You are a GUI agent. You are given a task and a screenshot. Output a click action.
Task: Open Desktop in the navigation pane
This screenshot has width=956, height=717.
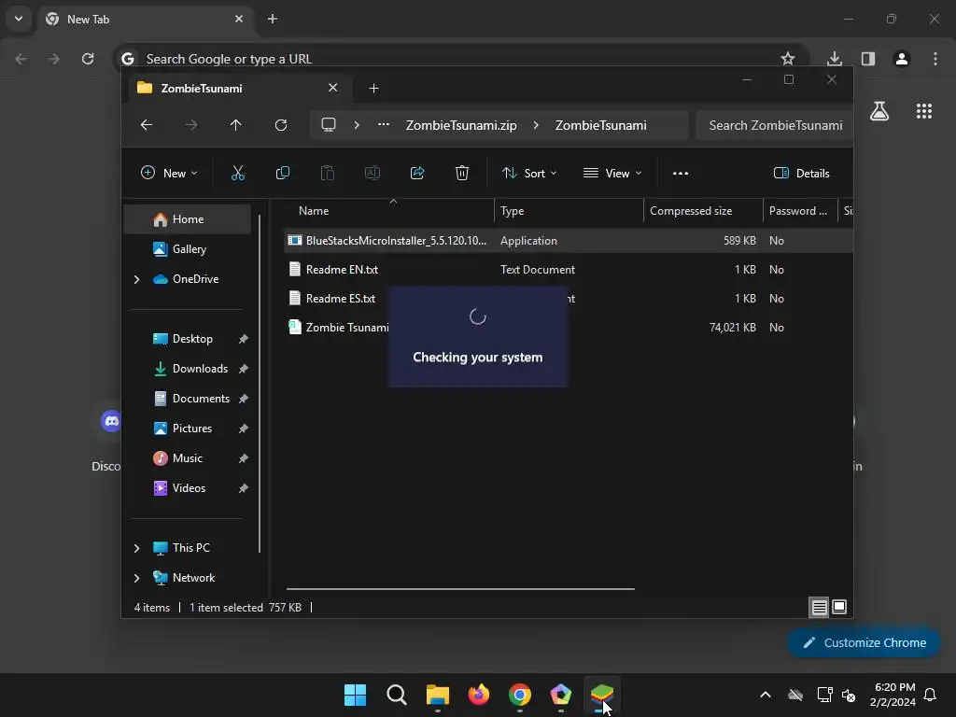point(187,339)
